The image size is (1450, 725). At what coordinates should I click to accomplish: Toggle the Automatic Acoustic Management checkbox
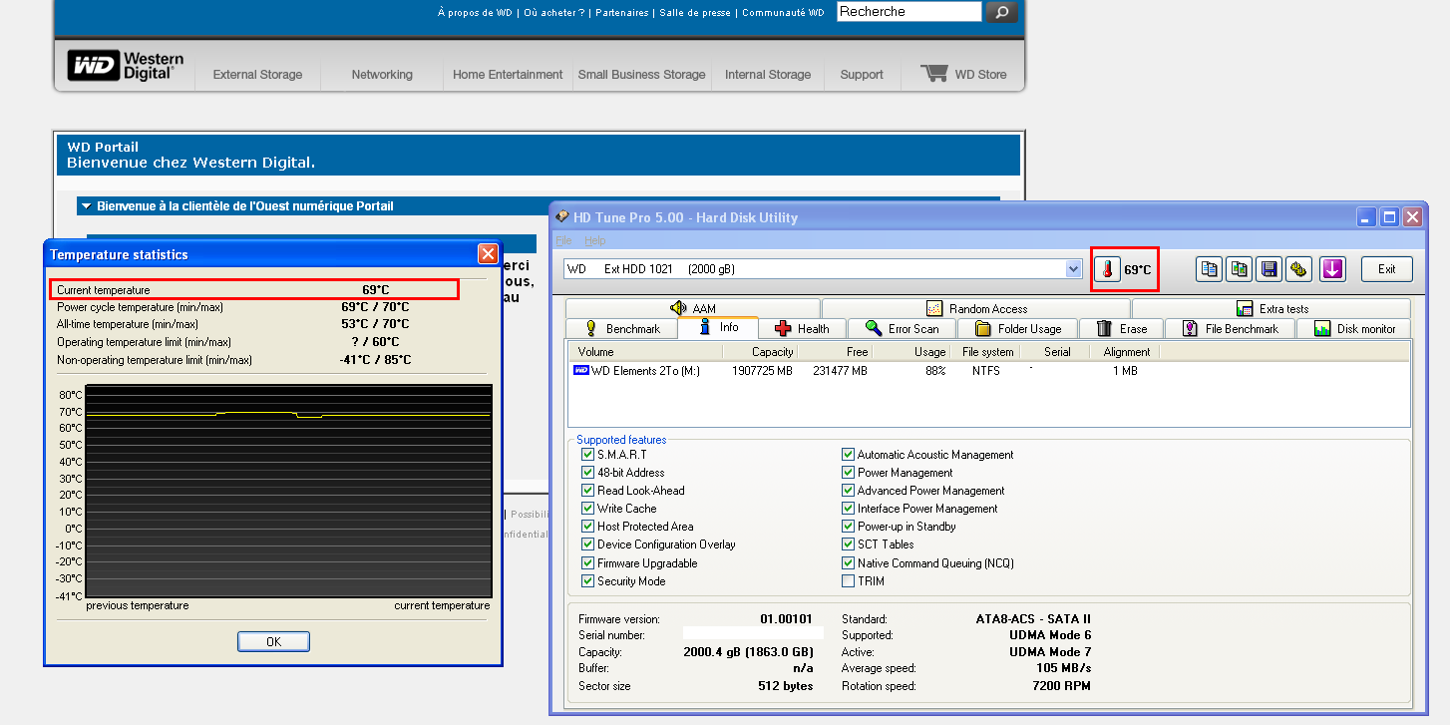click(x=848, y=455)
